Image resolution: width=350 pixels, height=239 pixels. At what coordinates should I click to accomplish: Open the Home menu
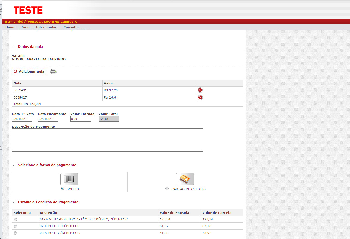[x=10, y=27]
